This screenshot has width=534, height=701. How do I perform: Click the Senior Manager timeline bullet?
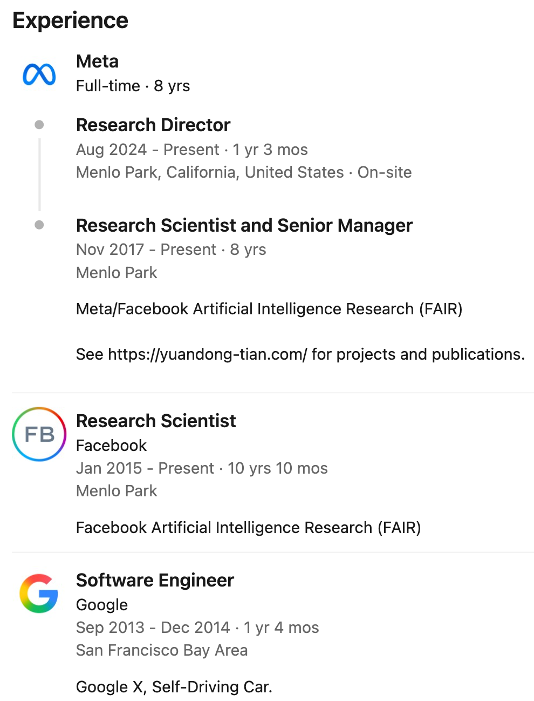click(39, 225)
